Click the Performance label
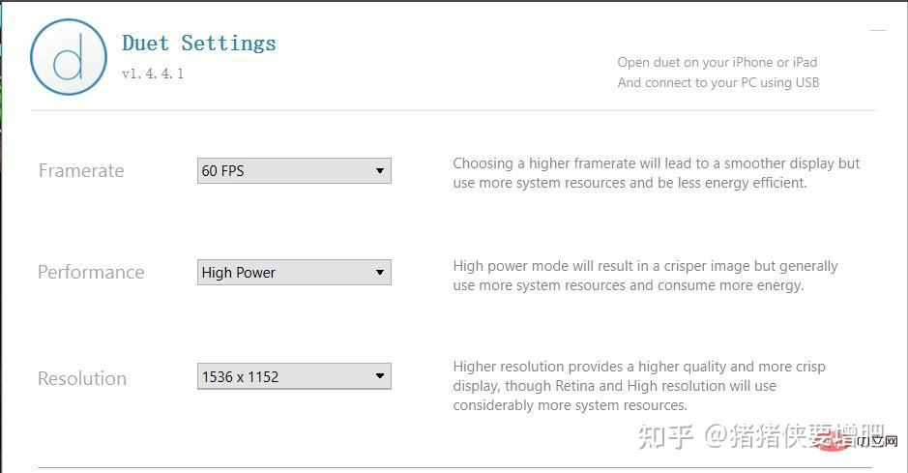Image resolution: width=908 pixels, height=473 pixels. click(x=91, y=273)
